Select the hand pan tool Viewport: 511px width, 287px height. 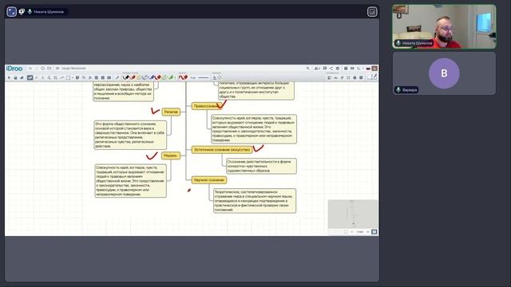tap(15, 78)
